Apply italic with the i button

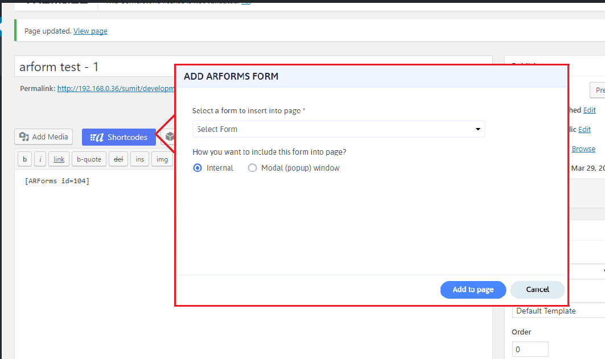[x=40, y=159]
